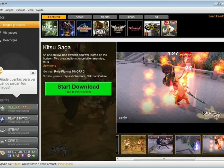The image size is (224, 168).
Task: Open the Servicios de M account button
Action: pyautogui.click(x=19, y=153)
